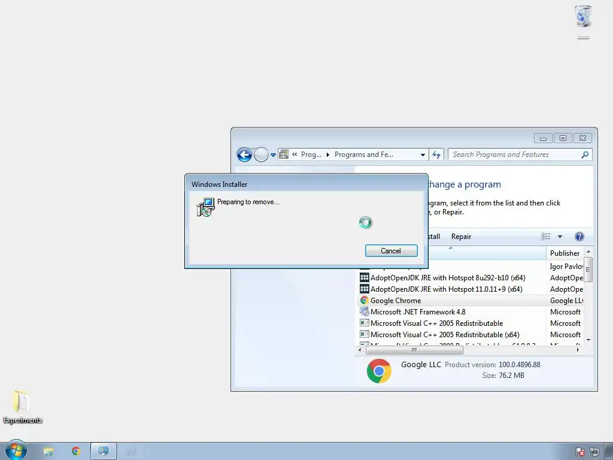This screenshot has height=460, width=613.
Task: Select the Google Chrome program entry
Action: pyautogui.click(x=396, y=301)
